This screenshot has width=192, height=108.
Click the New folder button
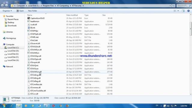click(32, 11)
